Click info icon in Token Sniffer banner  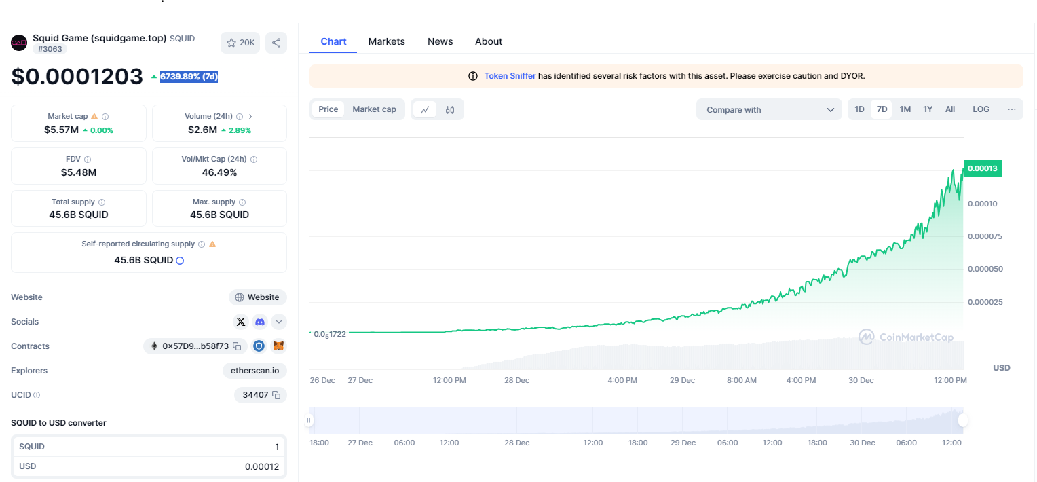(473, 76)
